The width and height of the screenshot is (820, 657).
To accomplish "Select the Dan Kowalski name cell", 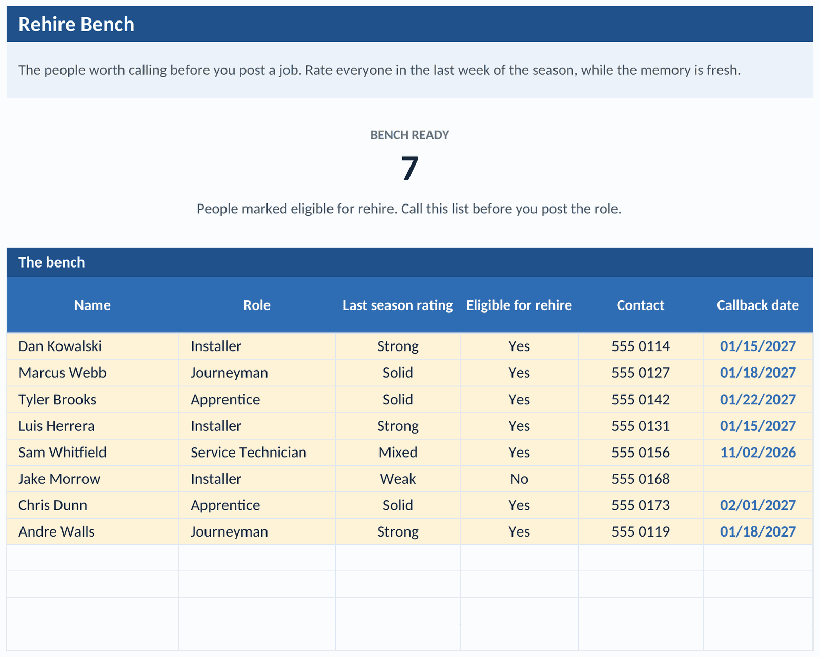I will [x=93, y=346].
